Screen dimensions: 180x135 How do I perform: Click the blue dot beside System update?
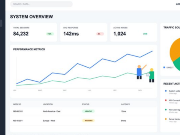pos(166,91)
